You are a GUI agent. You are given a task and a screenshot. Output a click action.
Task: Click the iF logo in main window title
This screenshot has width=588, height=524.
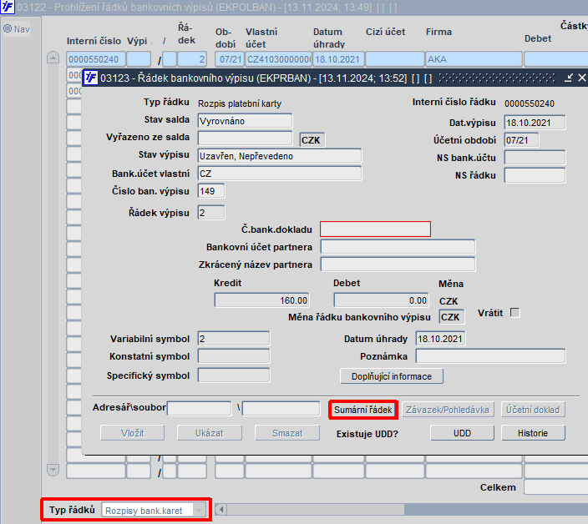[8, 7]
